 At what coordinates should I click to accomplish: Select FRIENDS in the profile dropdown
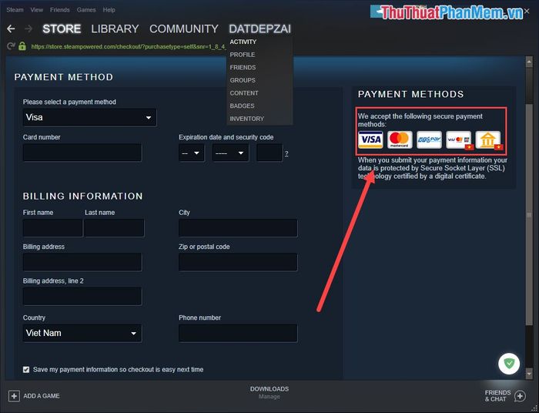pos(243,67)
